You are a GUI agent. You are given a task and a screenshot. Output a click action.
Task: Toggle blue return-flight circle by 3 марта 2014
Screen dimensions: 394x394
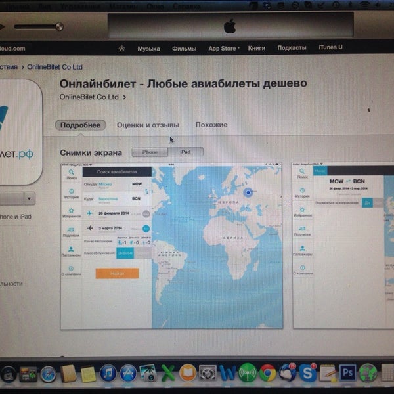tap(146, 229)
